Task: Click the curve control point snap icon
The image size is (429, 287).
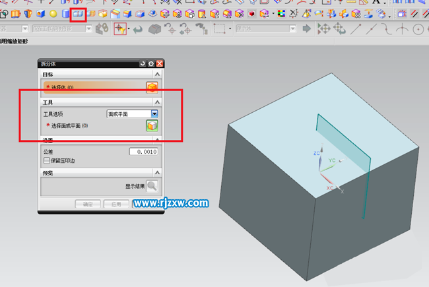Action: tap(387, 29)
